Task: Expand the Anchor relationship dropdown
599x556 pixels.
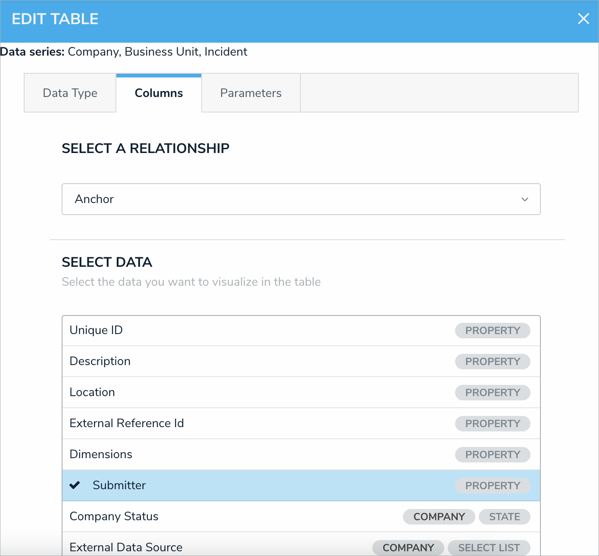Action: tap(301, 199)
